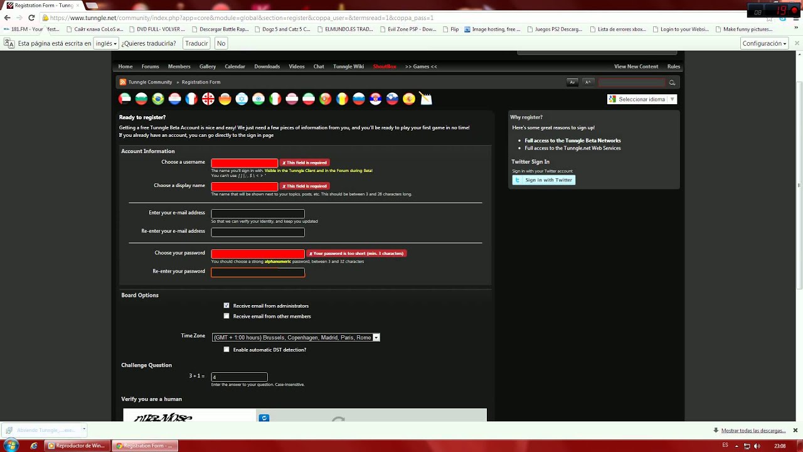Viewport: 803px width, 452px height.
Task: Click the forum search magnifier icon
Action: point(672,82)
